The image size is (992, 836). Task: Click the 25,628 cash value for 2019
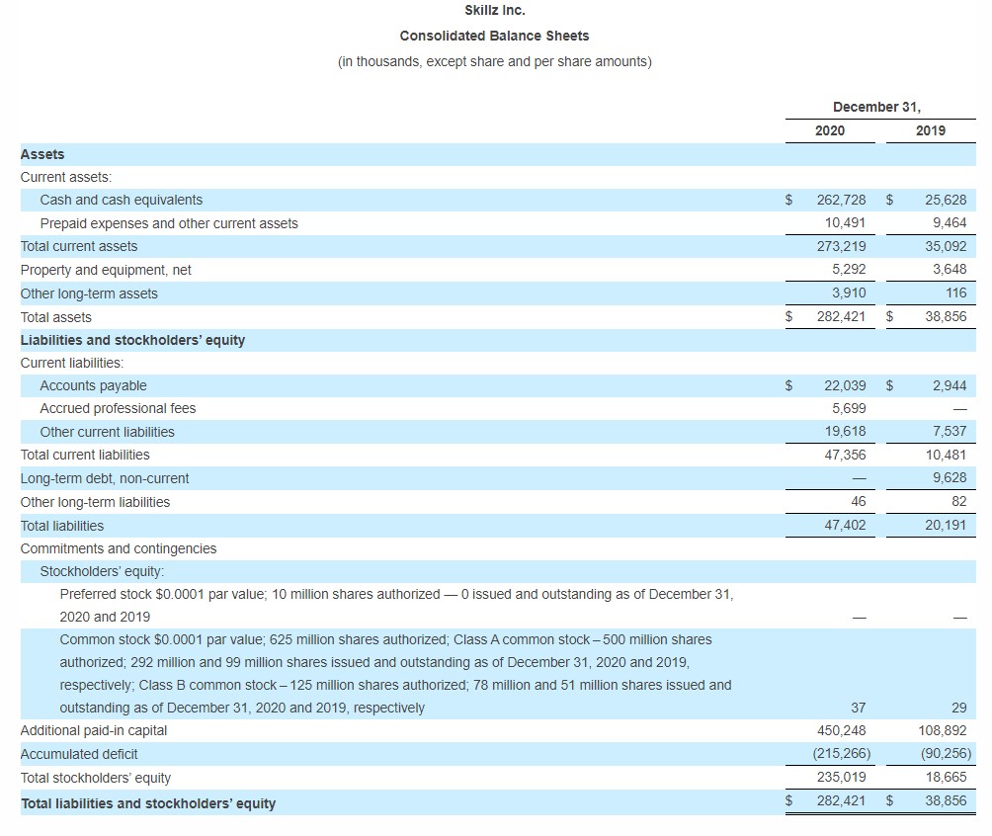946,200
